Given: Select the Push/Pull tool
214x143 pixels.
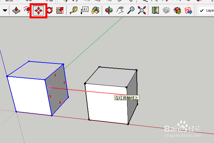Looking at the screenshot, I should [16, 10].
